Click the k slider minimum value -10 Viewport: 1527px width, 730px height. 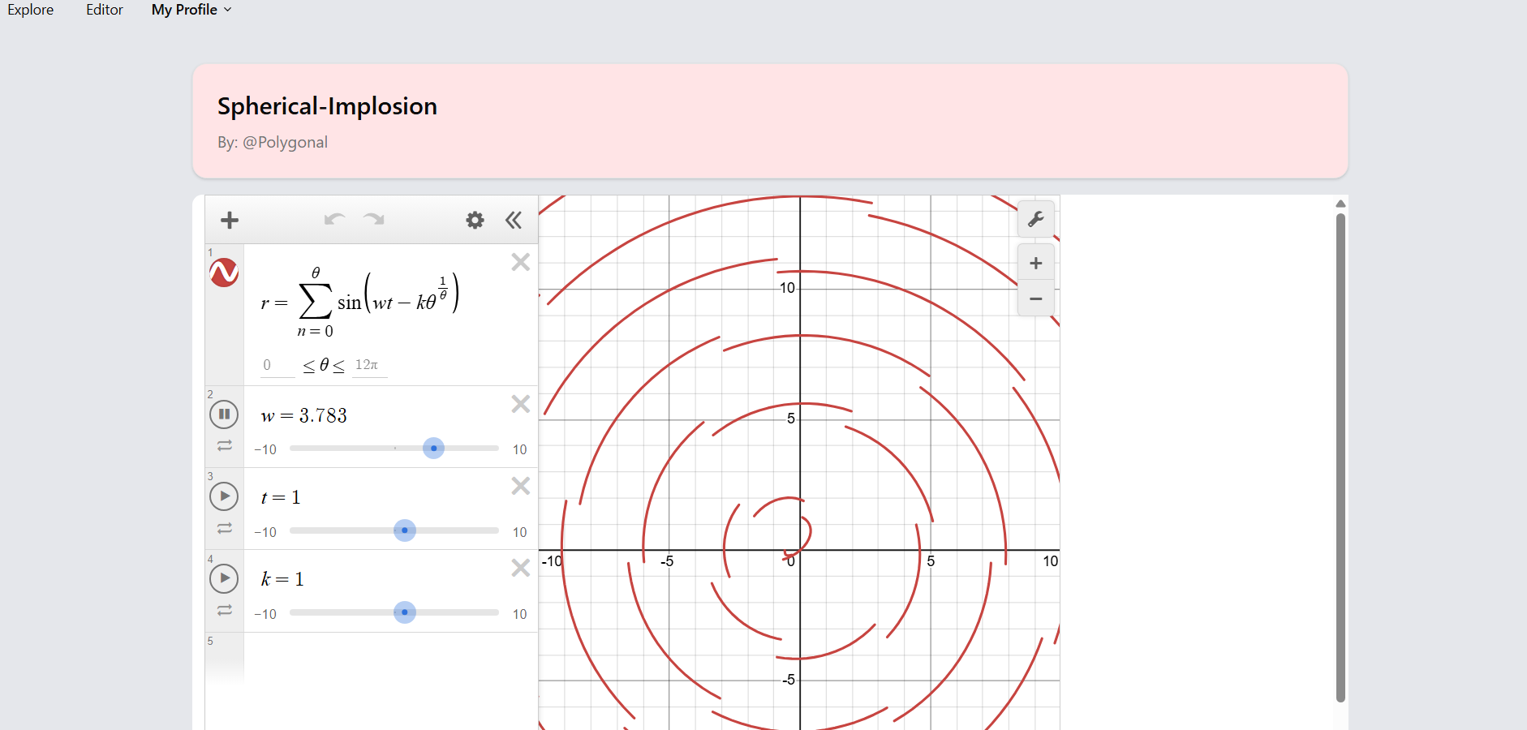click(265, 614)
